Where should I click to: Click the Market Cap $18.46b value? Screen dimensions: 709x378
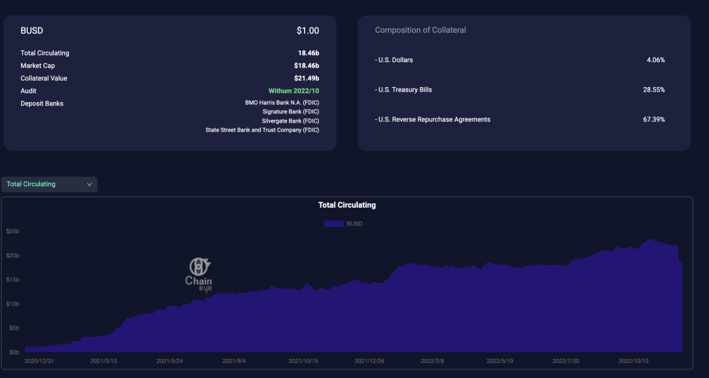click(x=307, y=66)
